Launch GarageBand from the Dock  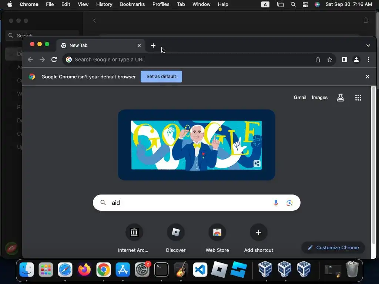(x=181, y=270)
